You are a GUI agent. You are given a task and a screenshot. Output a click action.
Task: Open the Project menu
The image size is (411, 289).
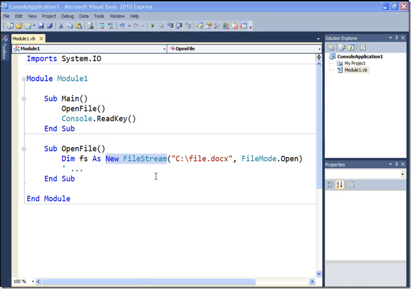[x=49, y=16]
